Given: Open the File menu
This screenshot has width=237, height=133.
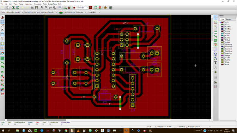Looking at the screenshot, I should [2, 4].
